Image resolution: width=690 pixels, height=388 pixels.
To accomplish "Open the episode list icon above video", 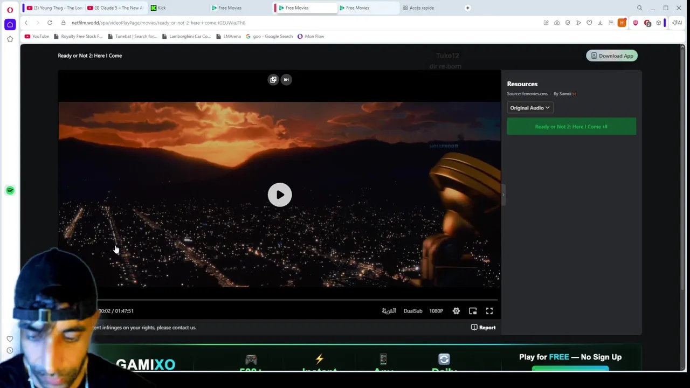I will 273,80.
